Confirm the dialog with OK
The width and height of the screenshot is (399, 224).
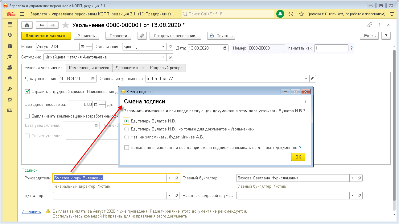click(298, 157)
